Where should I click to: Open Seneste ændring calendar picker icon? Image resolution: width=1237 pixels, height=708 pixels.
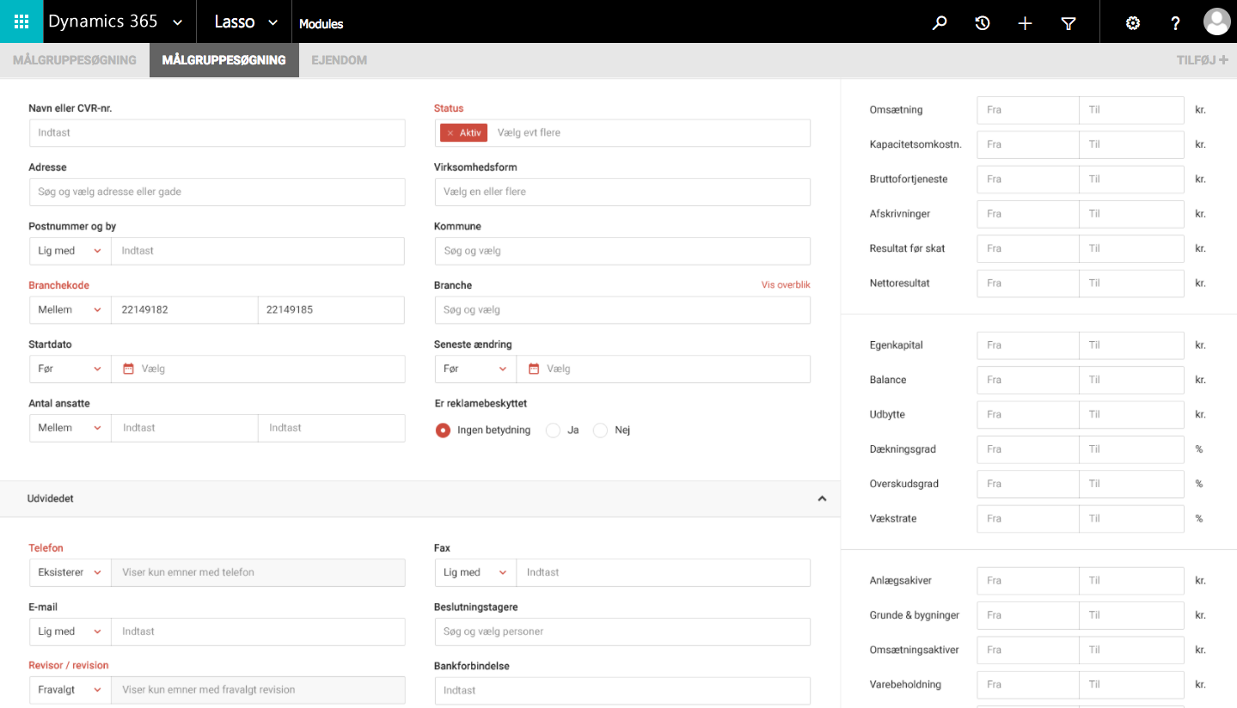click(x=534, y=369)
